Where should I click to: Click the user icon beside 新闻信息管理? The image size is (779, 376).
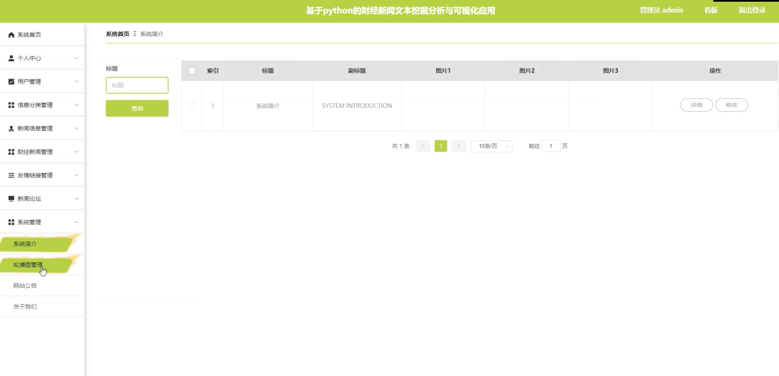[x=11, y=129]
